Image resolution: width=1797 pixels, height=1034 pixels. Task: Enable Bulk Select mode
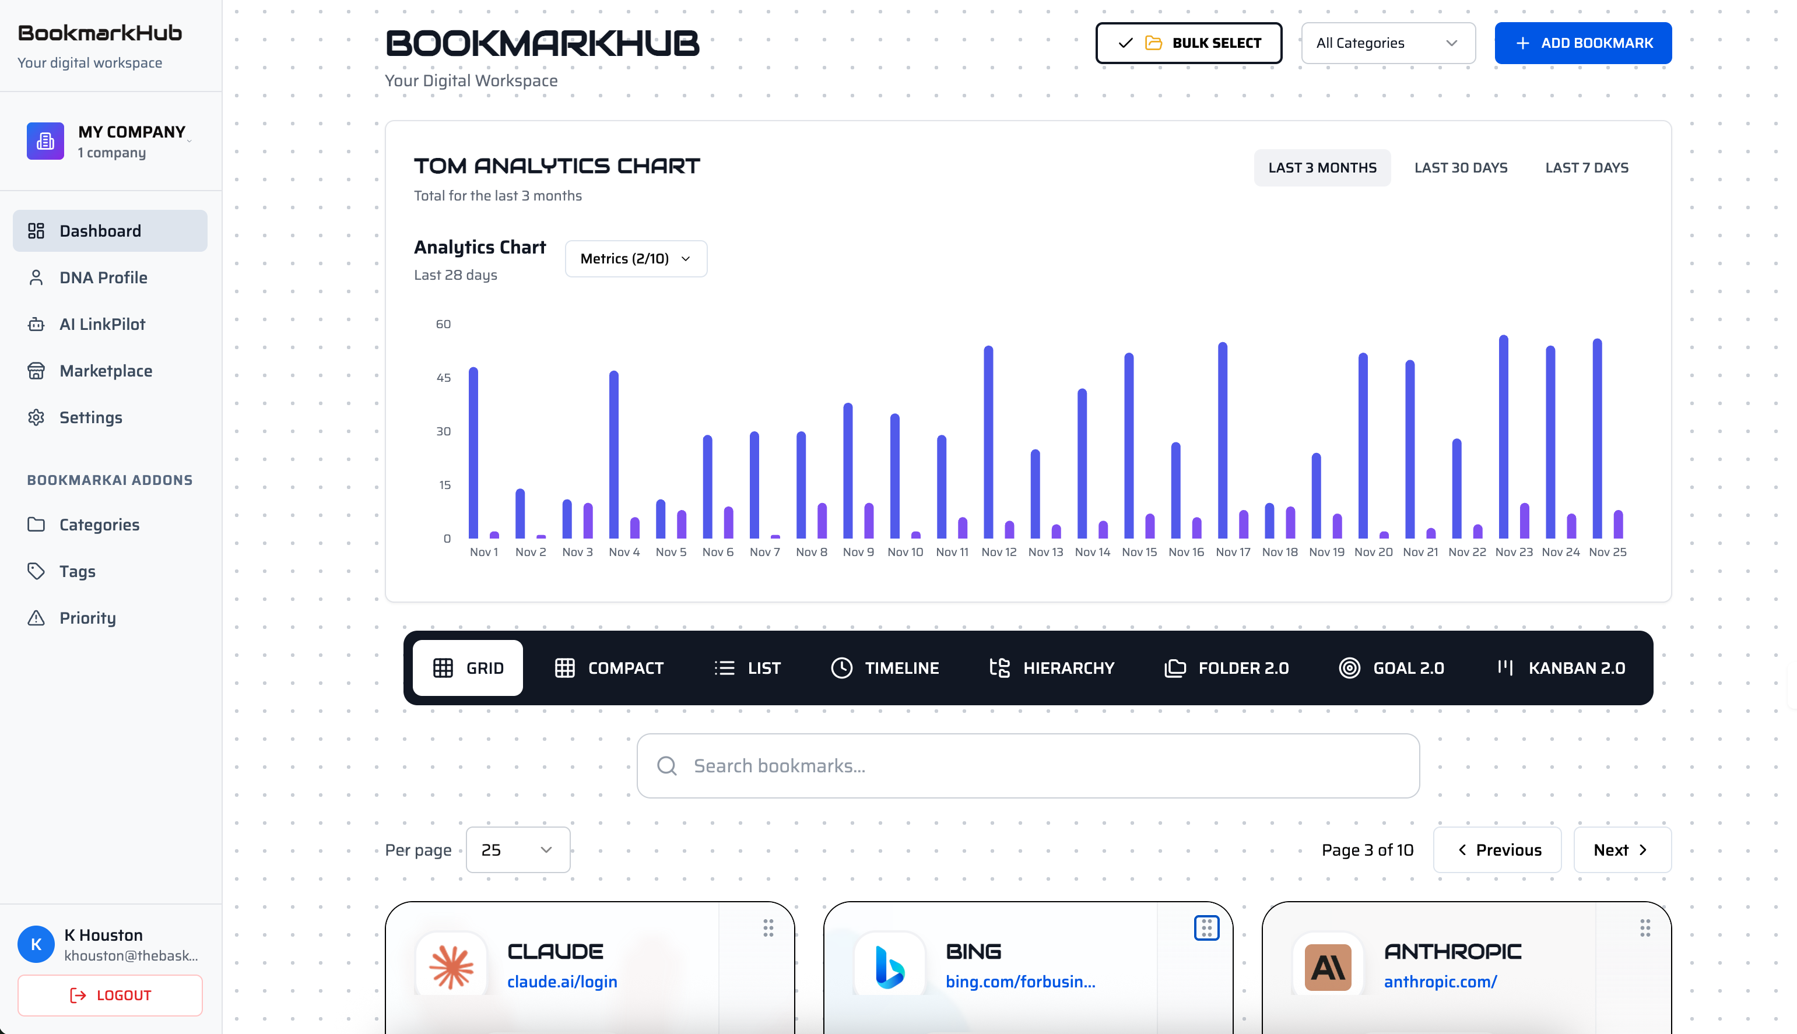click(x=1188, y=43)
